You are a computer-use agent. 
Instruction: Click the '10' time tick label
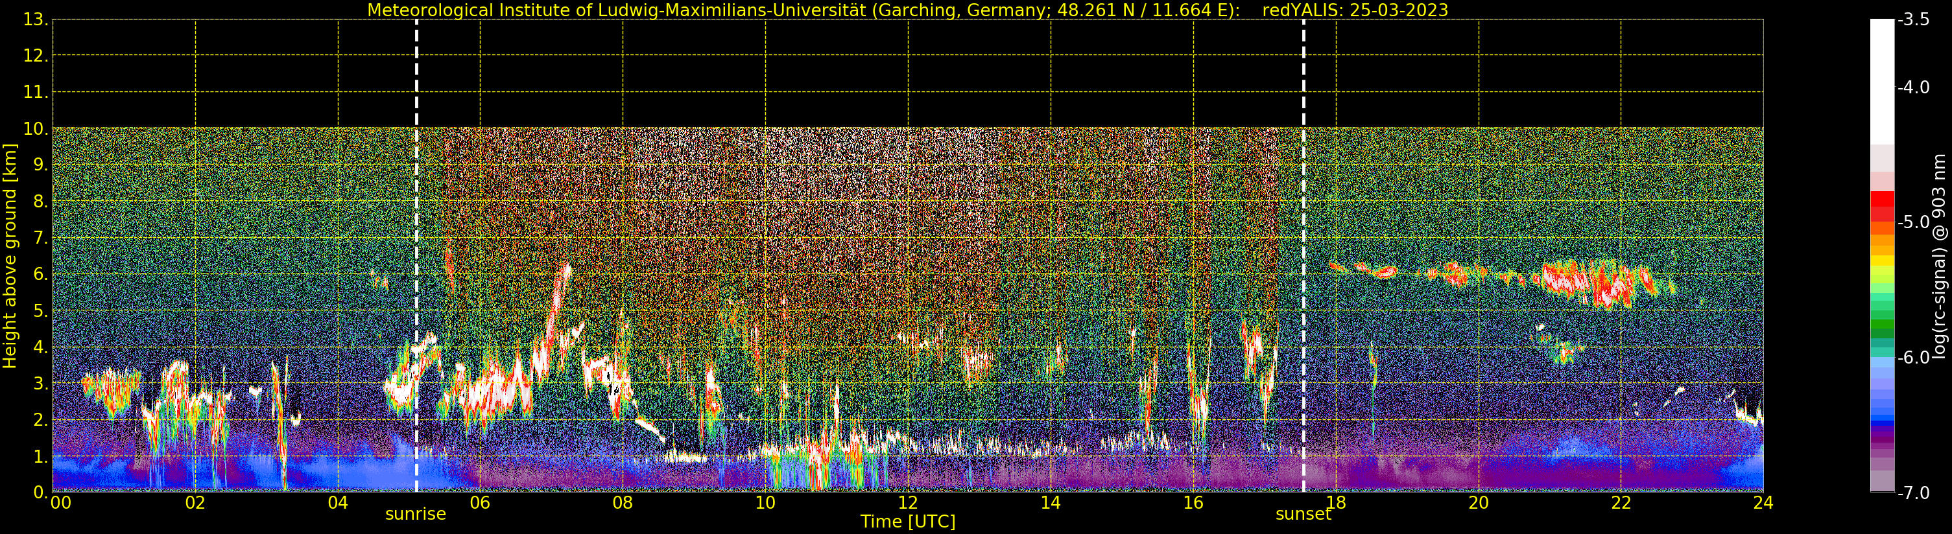click(x=765, y=503)
